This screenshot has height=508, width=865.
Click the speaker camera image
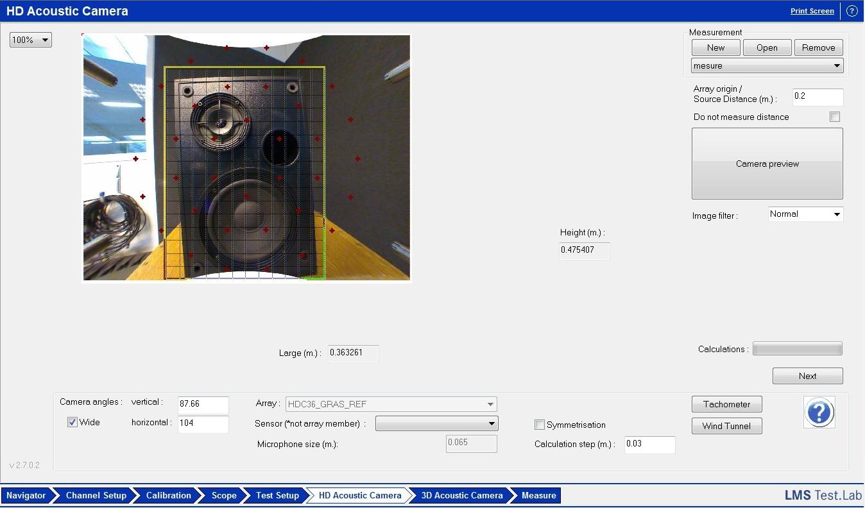coord(246,157)
